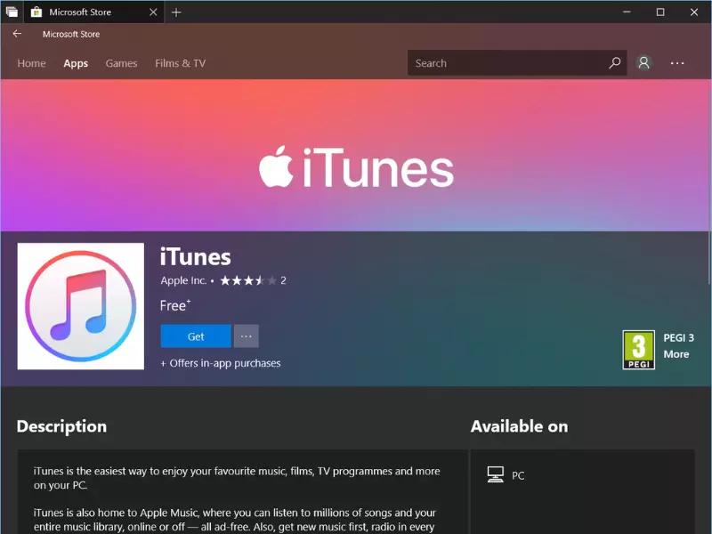Open the user account profile icon
712x534 pixels.
point(643,62)
